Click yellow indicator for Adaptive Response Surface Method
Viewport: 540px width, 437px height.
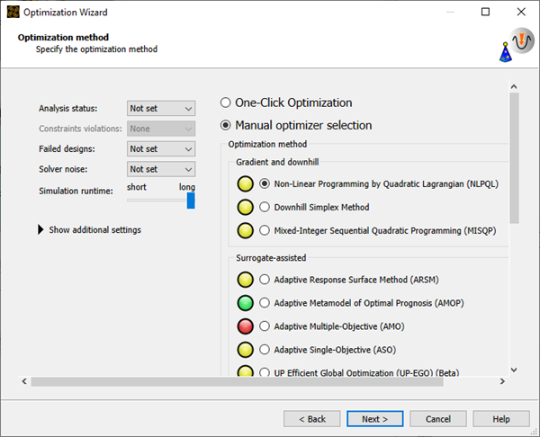244,279
